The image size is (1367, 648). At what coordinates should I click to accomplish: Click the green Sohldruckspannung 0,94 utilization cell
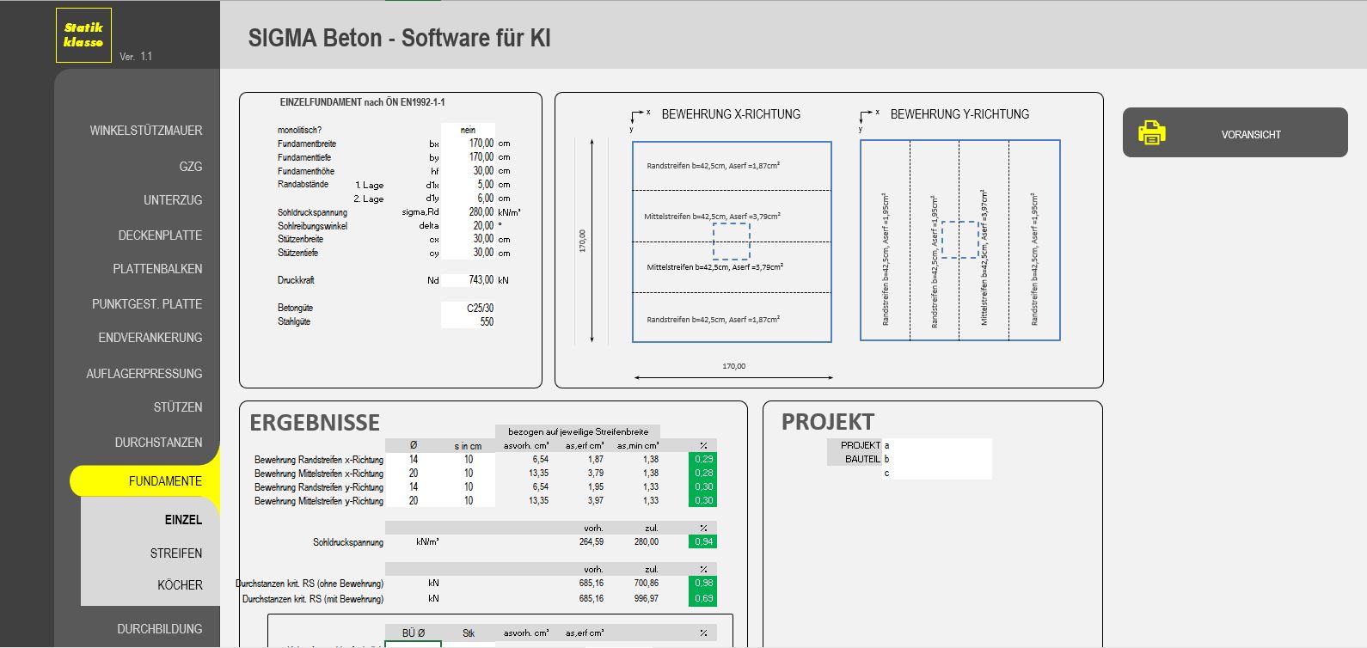pyautogui.click(x=702, y=541)
